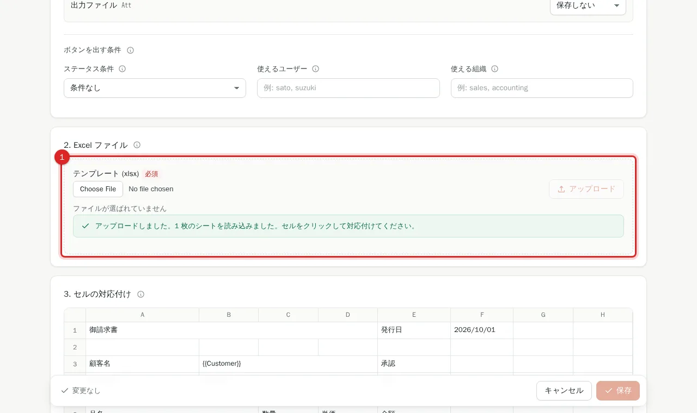This screenshot has width=697, height=413.
Task: Click column header H
Action: pos(603,315)
